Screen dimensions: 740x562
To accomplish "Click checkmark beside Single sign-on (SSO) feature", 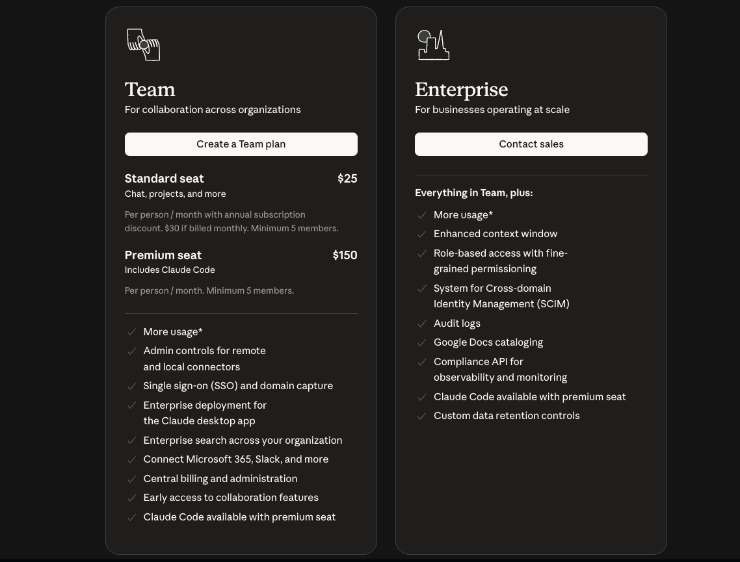I will click(131, 386).
